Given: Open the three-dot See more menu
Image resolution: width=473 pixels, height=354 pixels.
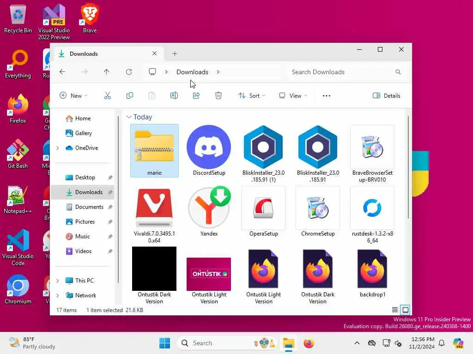Looking at the screenshot, I should [327, 96].
